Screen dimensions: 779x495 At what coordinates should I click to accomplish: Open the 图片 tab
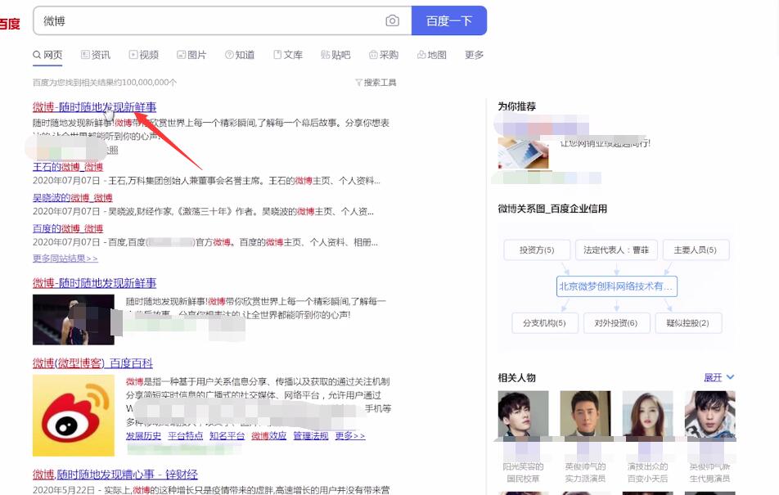coord(191,55)
